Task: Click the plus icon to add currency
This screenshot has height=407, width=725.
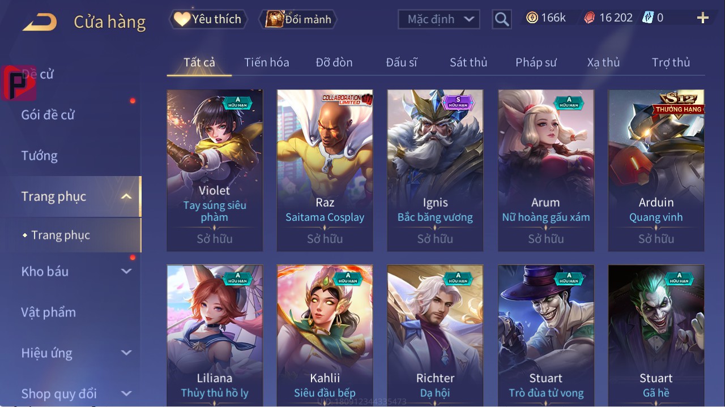Action: tap(703, 18)
